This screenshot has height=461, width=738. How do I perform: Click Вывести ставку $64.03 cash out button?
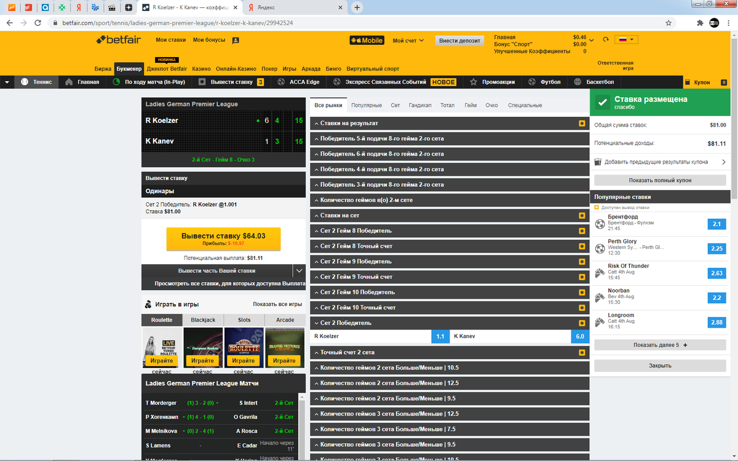pyautogui.click(x=223, y=239)
